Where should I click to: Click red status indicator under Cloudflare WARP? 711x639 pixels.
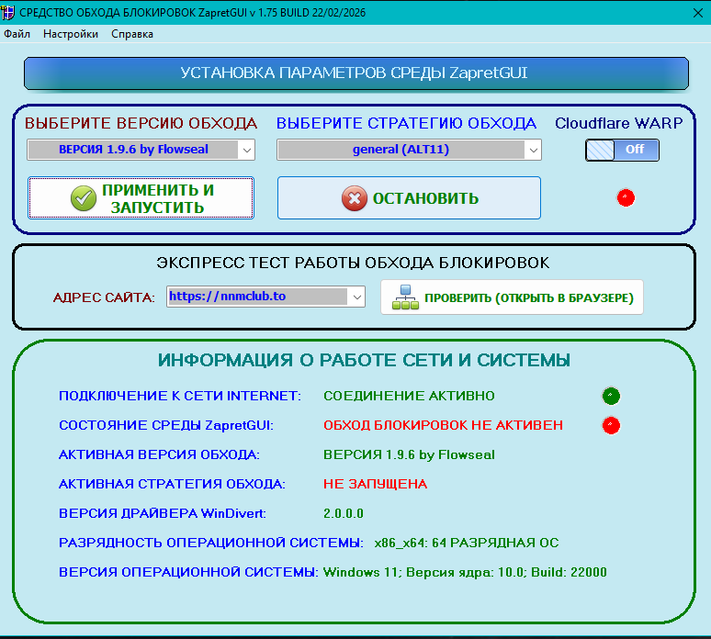tap(626, 197)
